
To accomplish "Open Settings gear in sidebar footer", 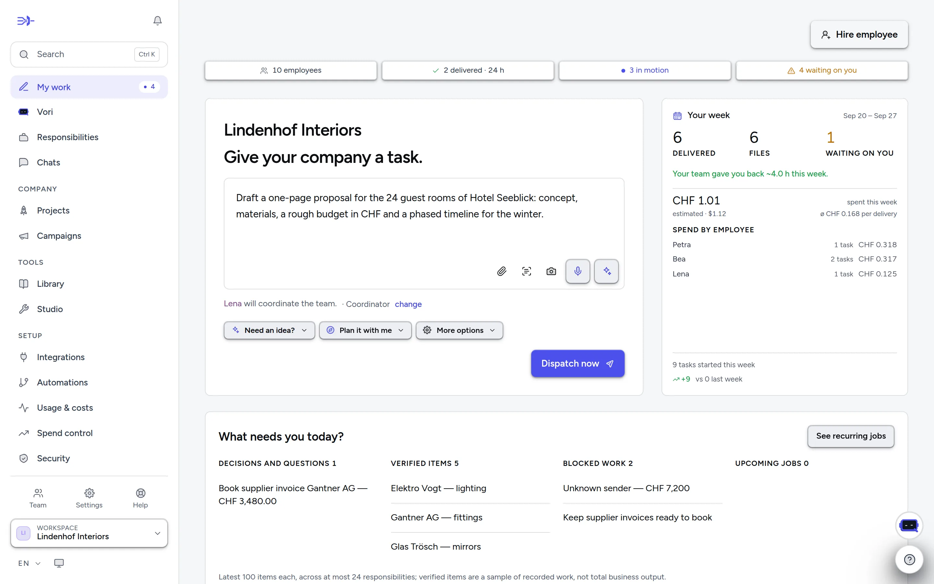I will click(89, 499).
